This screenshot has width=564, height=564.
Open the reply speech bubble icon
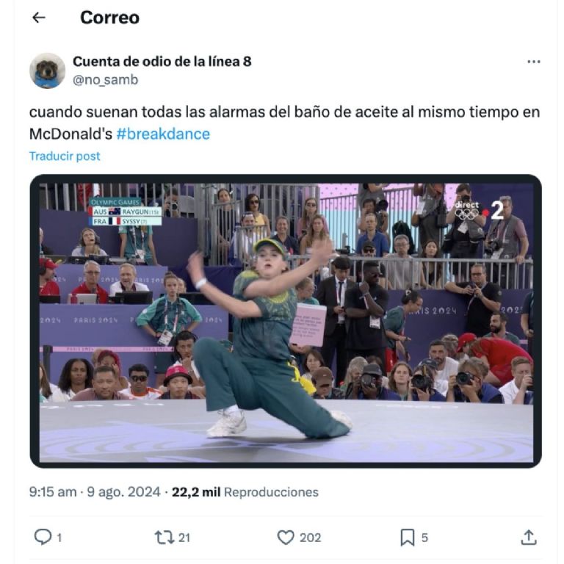(43, 537)
